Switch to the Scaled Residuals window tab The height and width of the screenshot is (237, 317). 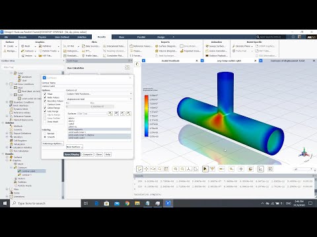(170, 61)
